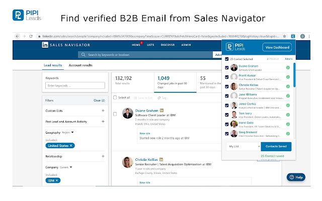Remove United States geography filter chip
This screenshot has width=322, height=201.
click(x=71, y=146)
